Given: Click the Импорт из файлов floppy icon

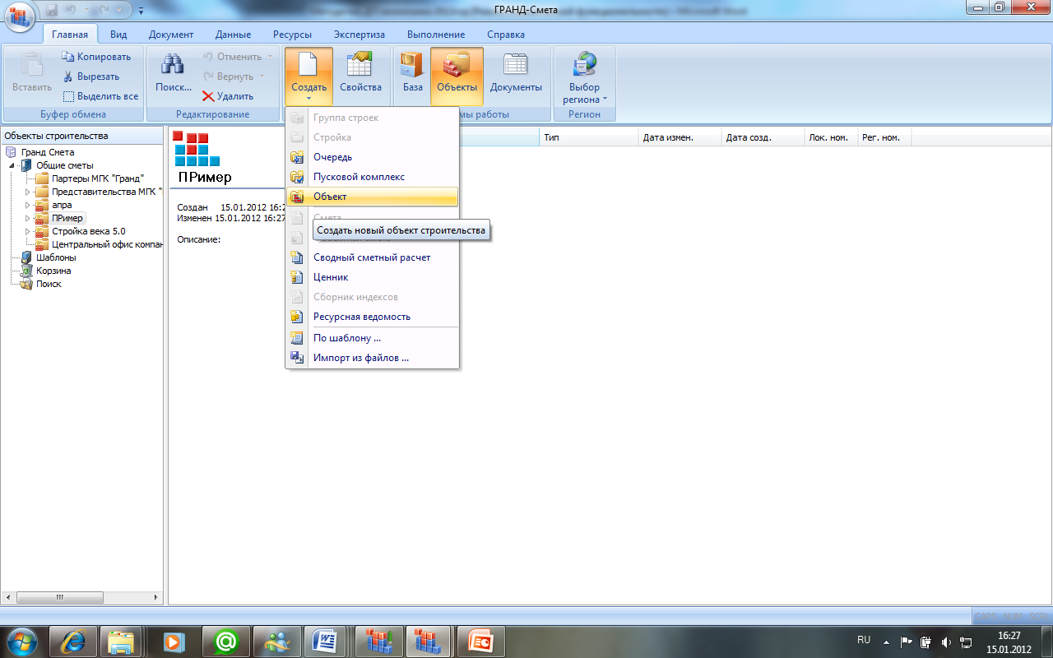Looking at the screenshot, I should [x=298, y=358].
